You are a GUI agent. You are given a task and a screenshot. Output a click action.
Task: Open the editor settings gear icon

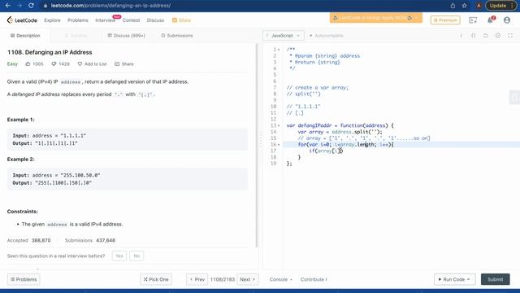(498, 36)
